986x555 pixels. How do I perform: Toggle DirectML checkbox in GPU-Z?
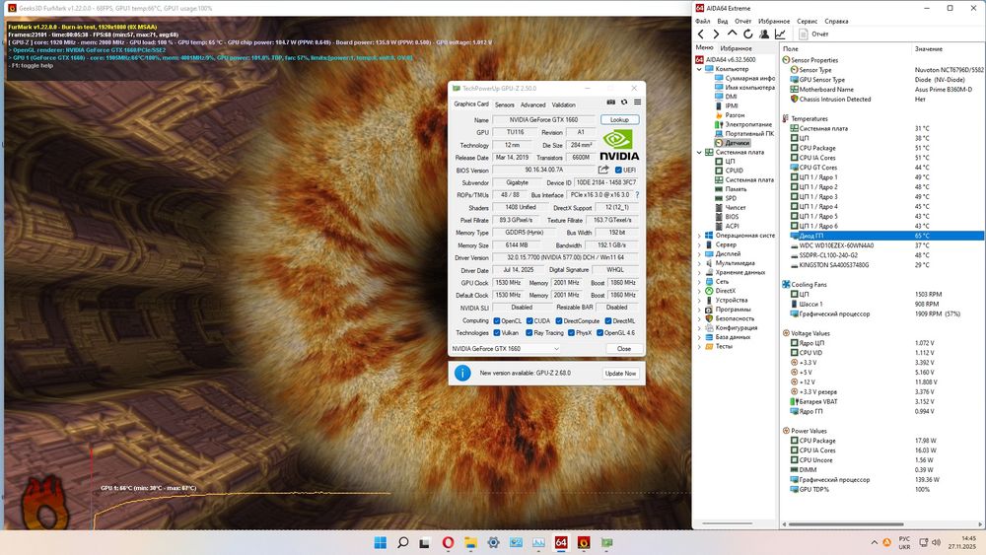608,321
